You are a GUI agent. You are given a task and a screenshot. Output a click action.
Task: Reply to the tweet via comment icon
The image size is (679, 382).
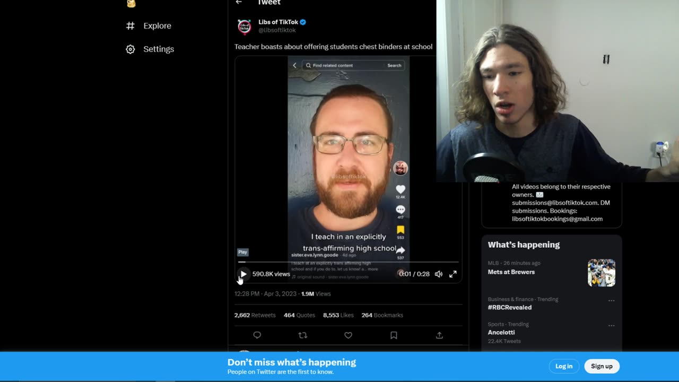point(257,335)
